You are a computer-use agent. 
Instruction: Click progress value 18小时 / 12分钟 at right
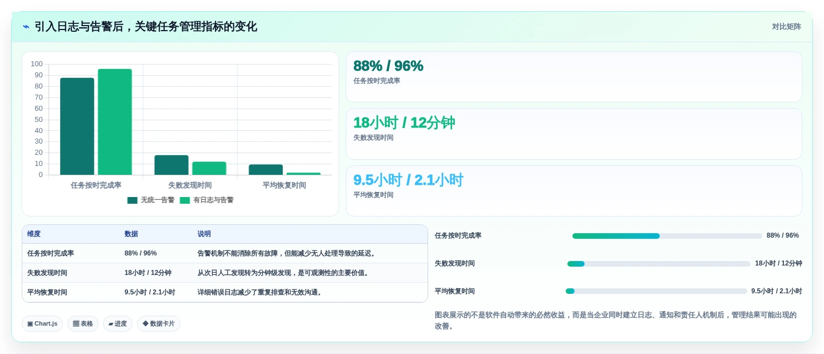778,264
